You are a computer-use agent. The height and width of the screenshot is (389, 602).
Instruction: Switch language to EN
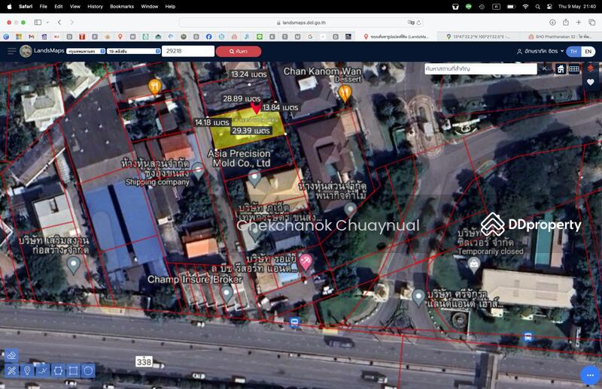[x=588, y=51]
